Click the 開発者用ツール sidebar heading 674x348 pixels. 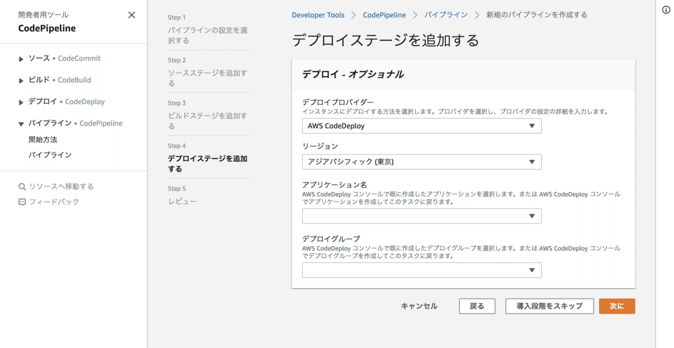[x=43, y=15]
